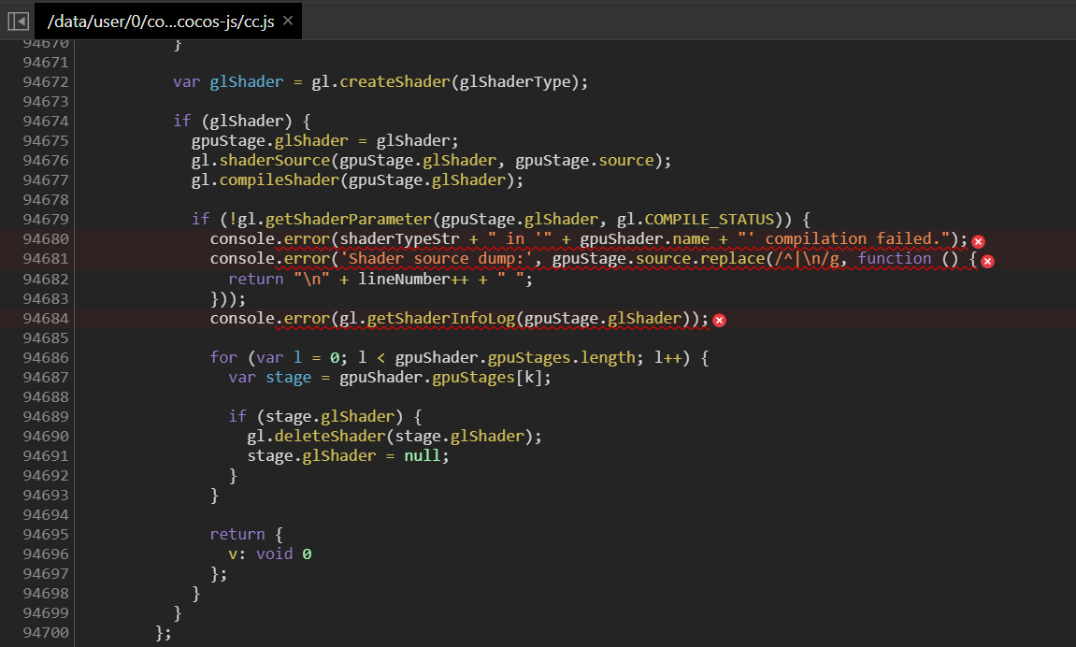Close the cc.js file tab

pyautogui.click(x=288, y=21)
